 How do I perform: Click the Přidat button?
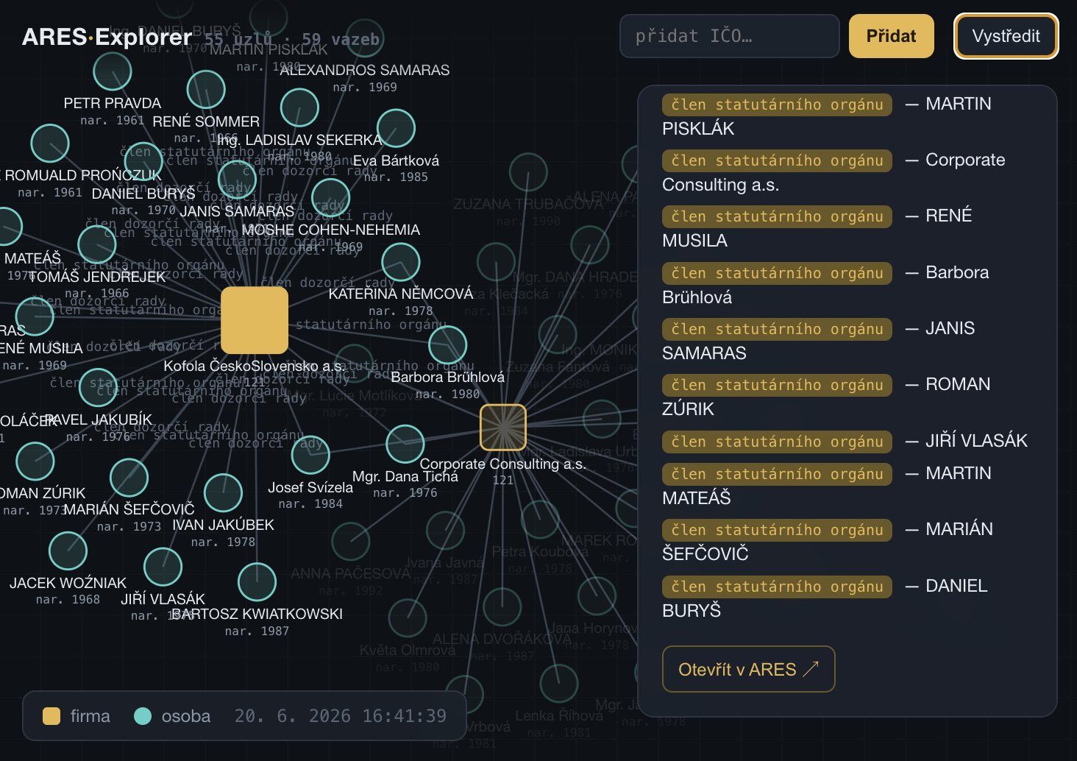892,36
